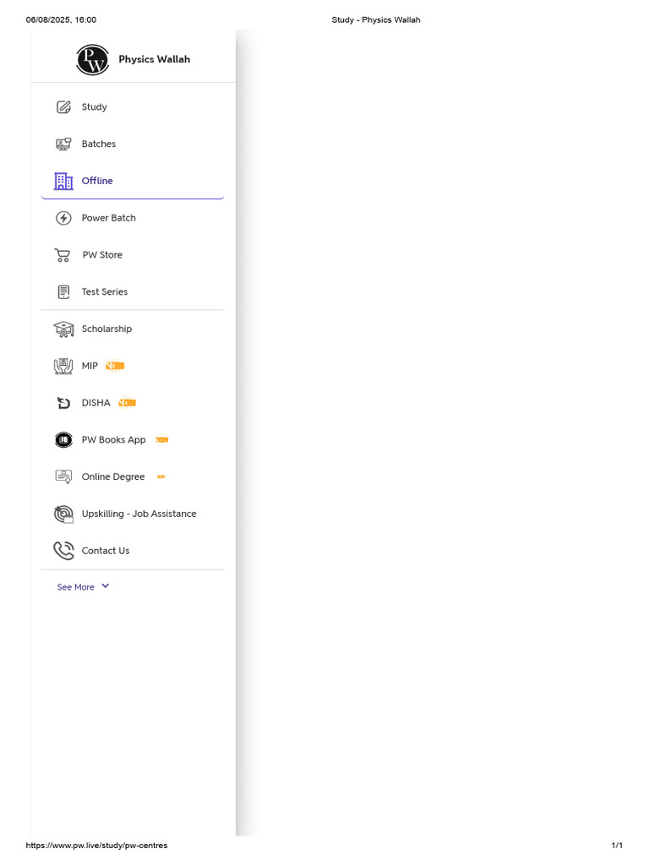649x865 pixels.
Task: Click the Physics Wallah brand name
Action: click(x=155, y=59)
